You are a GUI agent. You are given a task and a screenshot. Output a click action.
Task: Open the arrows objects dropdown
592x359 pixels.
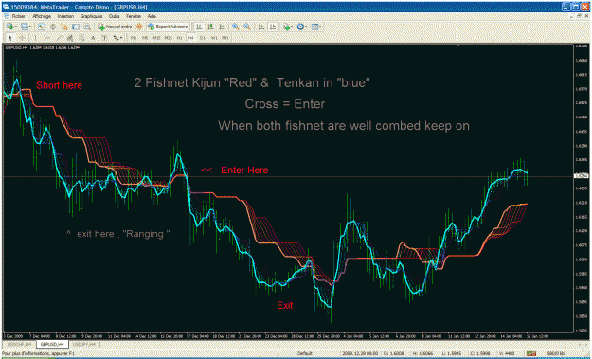(x=117, y=38)
